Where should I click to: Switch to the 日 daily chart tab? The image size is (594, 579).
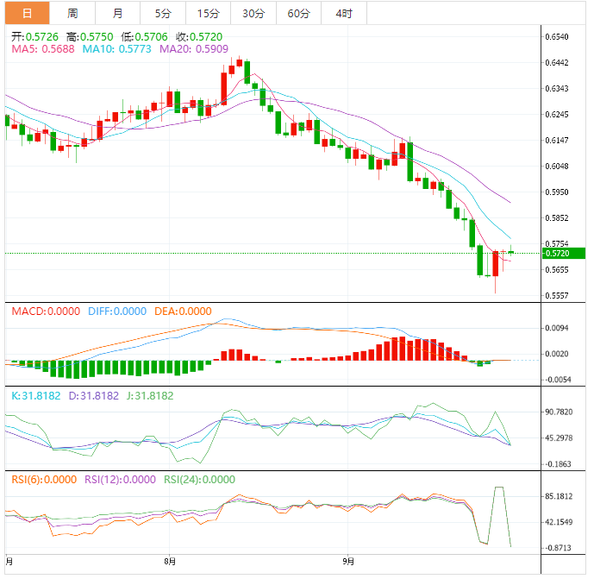pos(28,13)
